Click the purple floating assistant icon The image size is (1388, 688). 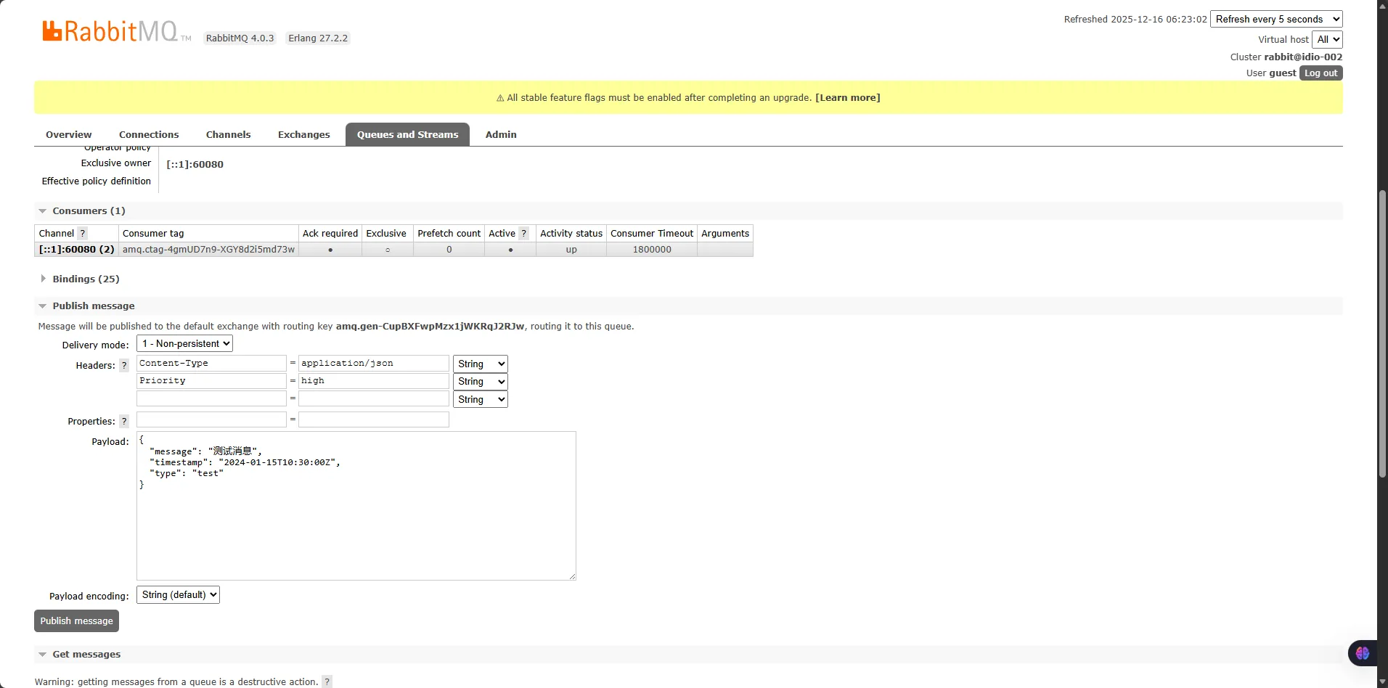1362,653
